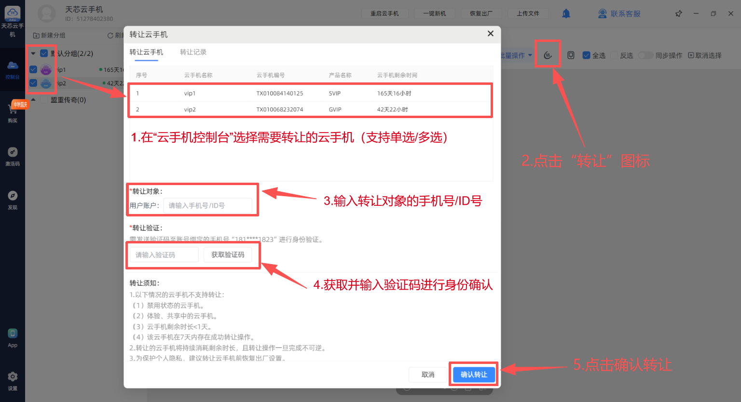Click the transfer cloud phone icon

tap(548, 55)
